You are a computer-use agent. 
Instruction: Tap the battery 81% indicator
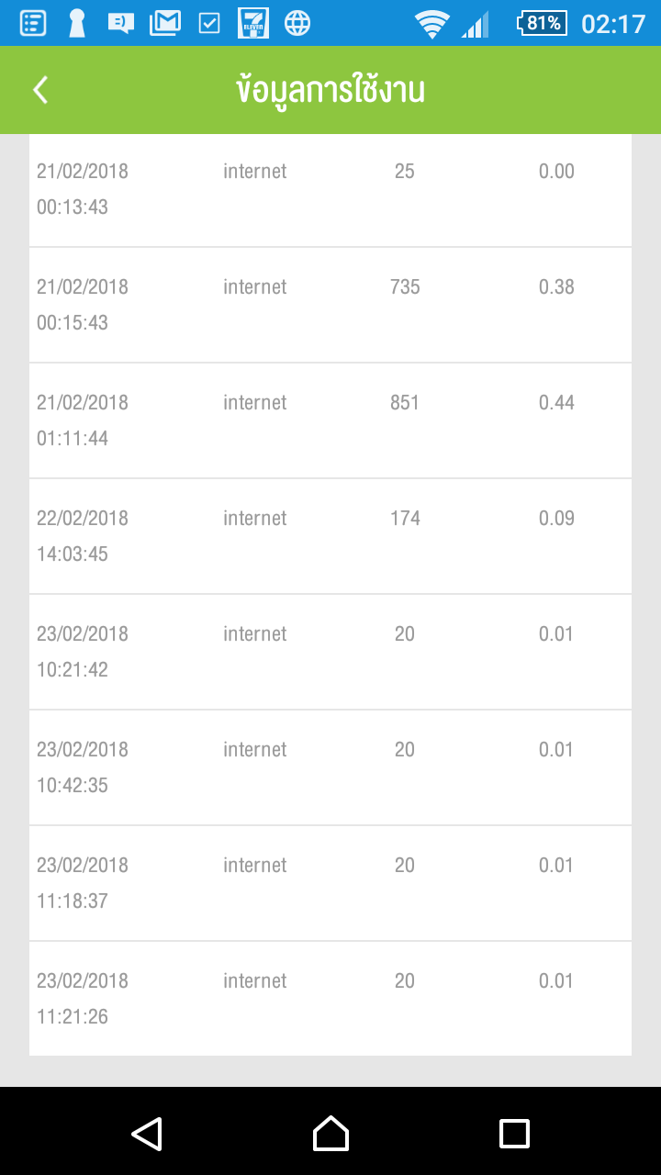coord(543,23)
